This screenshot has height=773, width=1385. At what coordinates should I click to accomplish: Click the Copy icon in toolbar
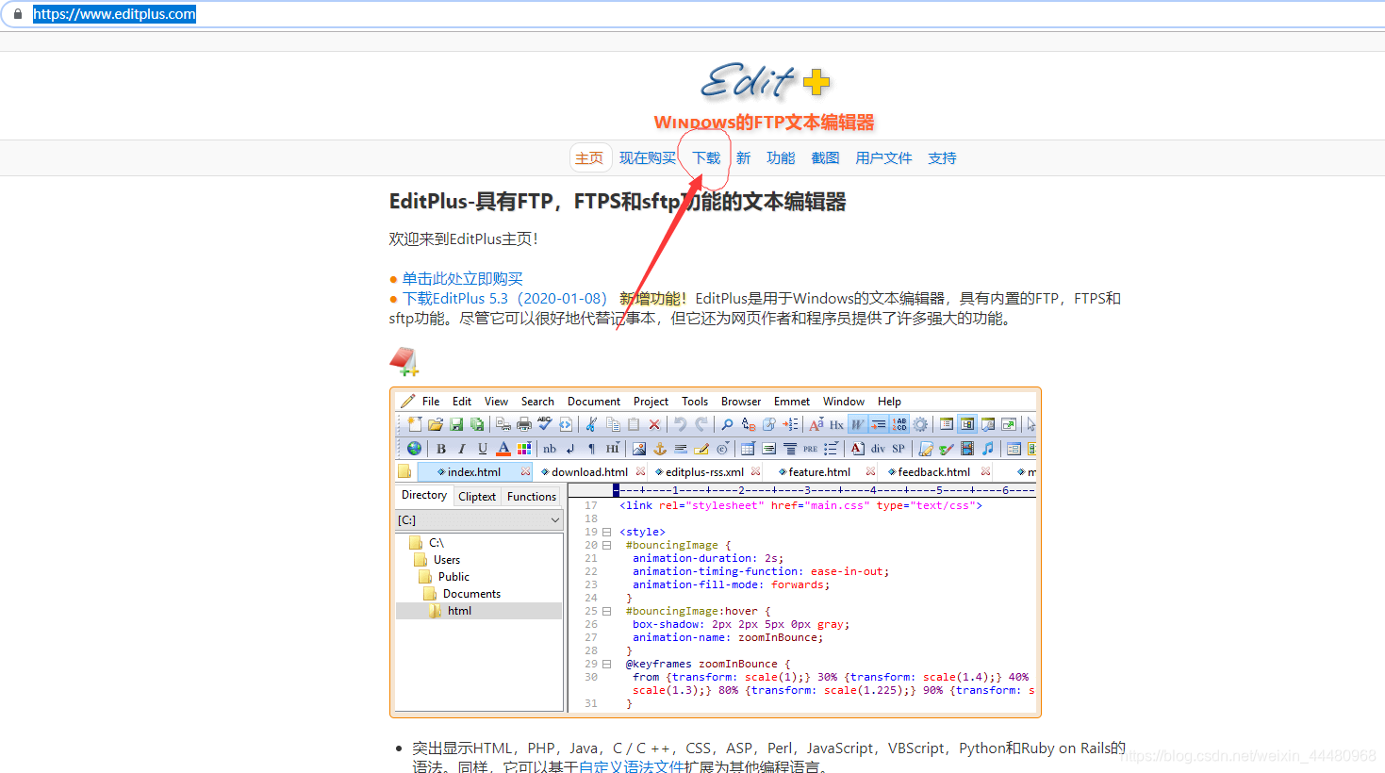pyautogui.click(x=613, y=424)
